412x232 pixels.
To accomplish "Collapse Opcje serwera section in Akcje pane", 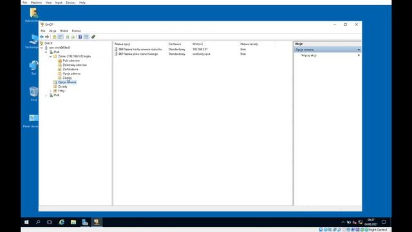I will (359, 50).
